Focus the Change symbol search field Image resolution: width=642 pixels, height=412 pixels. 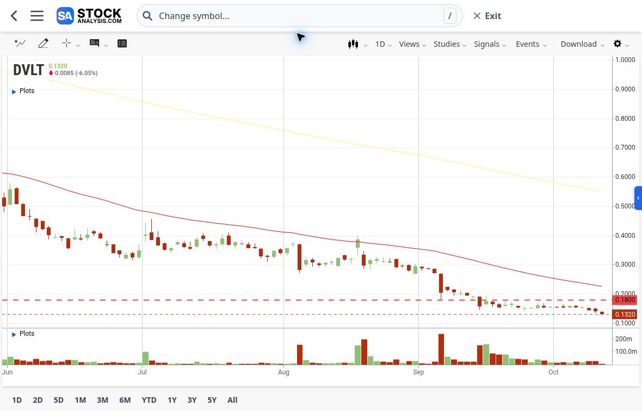click(299, 16)
